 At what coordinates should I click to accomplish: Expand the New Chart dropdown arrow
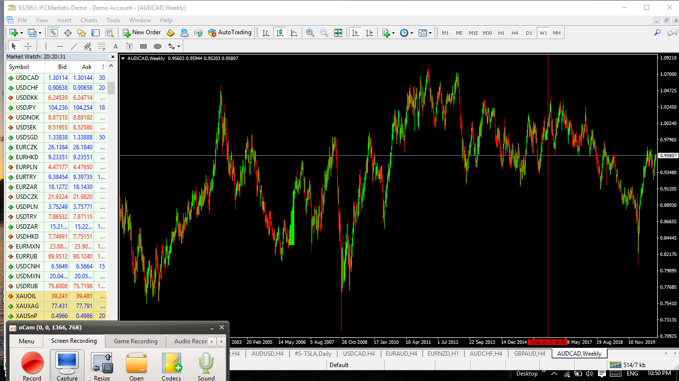coord(21,33)
